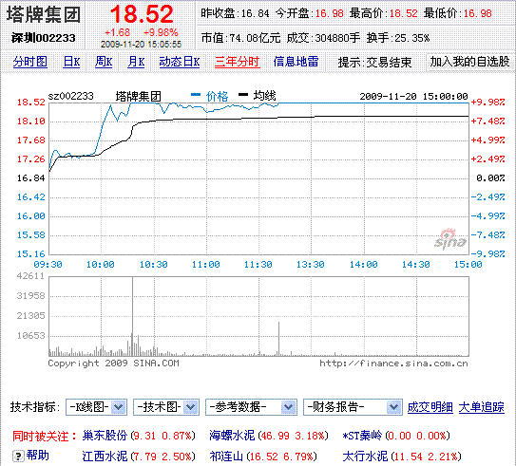The height and width of the screenshot is (466, 516).
Task: Click the tallest volume bar near 10:20
Action: click(133, 316)
